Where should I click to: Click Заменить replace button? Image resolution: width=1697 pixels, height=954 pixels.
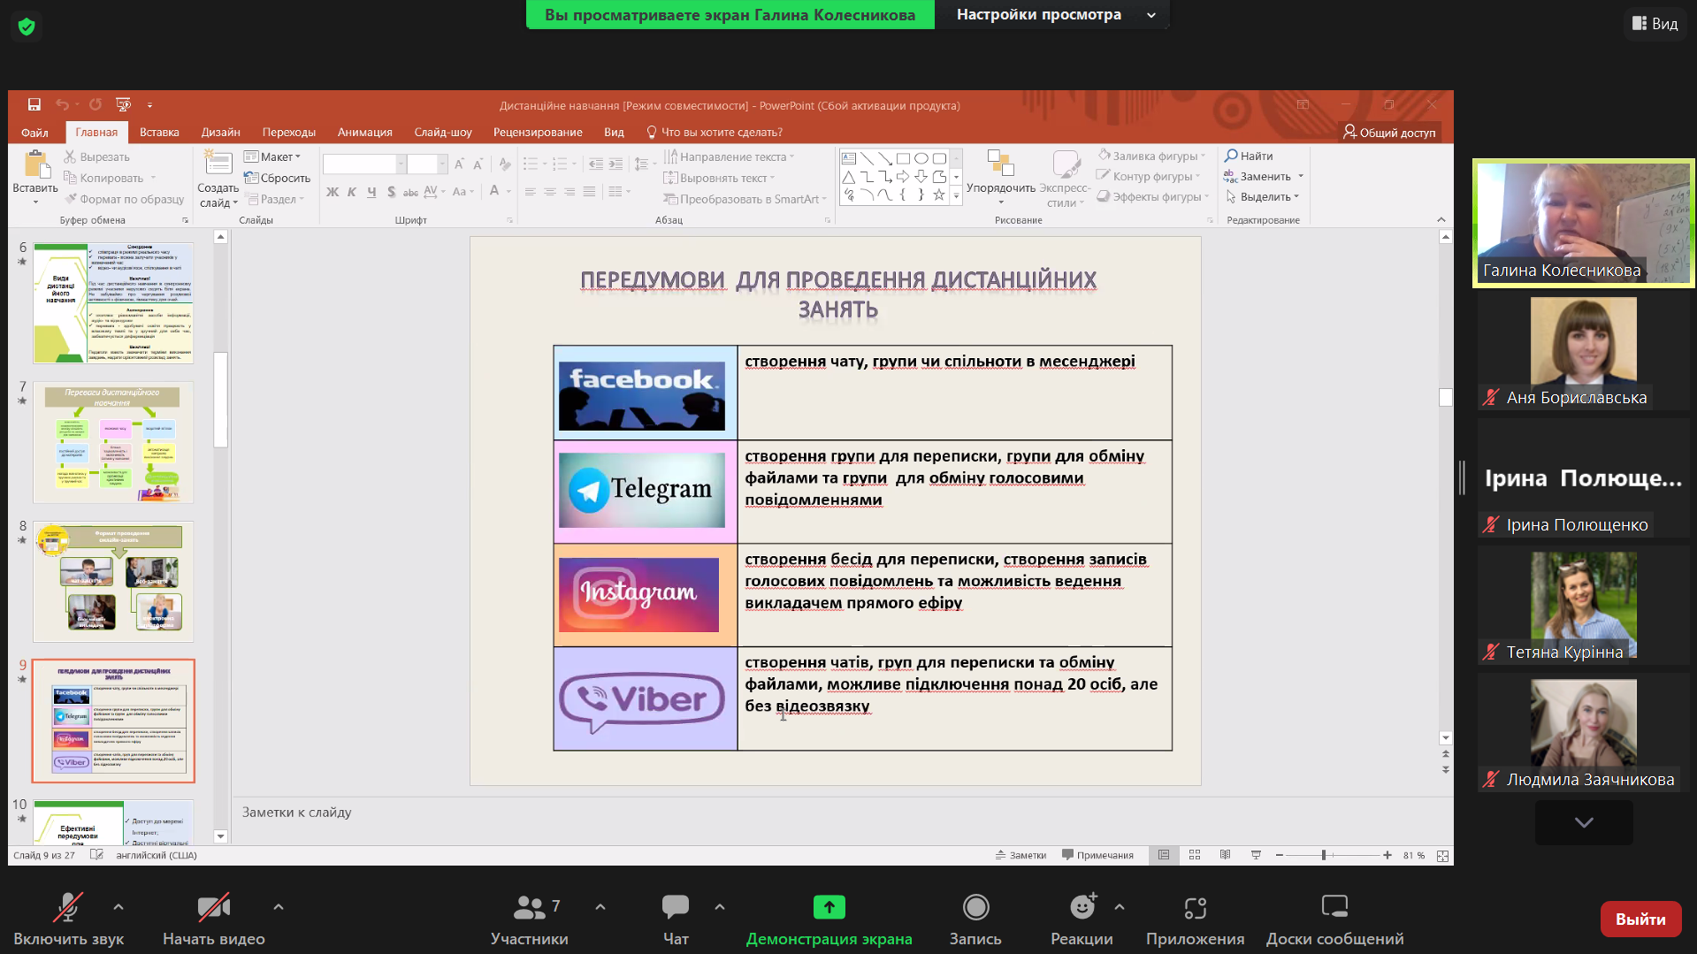pyautogui.click(x=1264, y=176)
